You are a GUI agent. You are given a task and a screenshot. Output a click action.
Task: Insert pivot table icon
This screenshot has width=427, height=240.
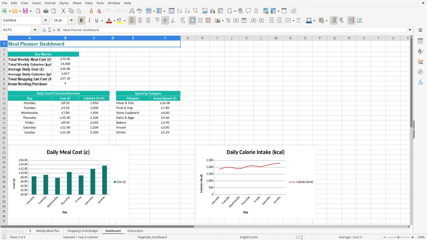(x=221, y=11)
